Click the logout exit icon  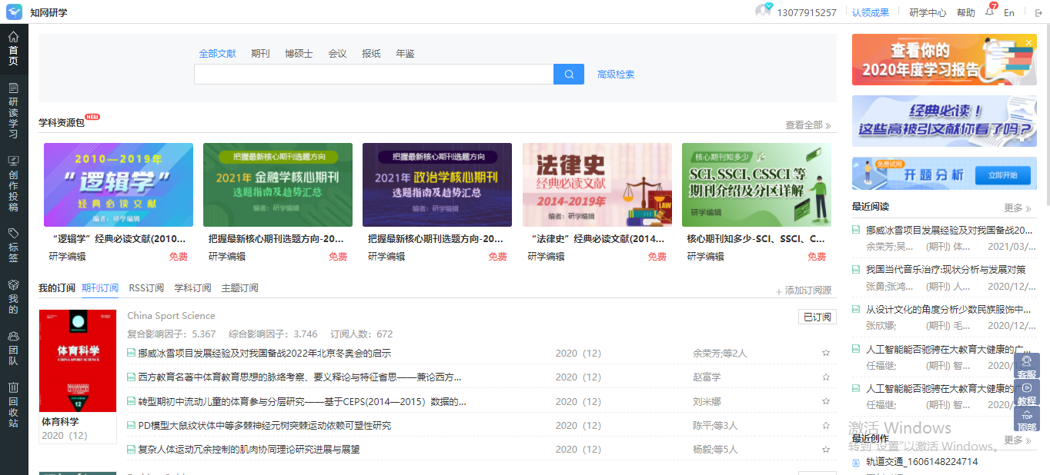[x=1038, y=12]
